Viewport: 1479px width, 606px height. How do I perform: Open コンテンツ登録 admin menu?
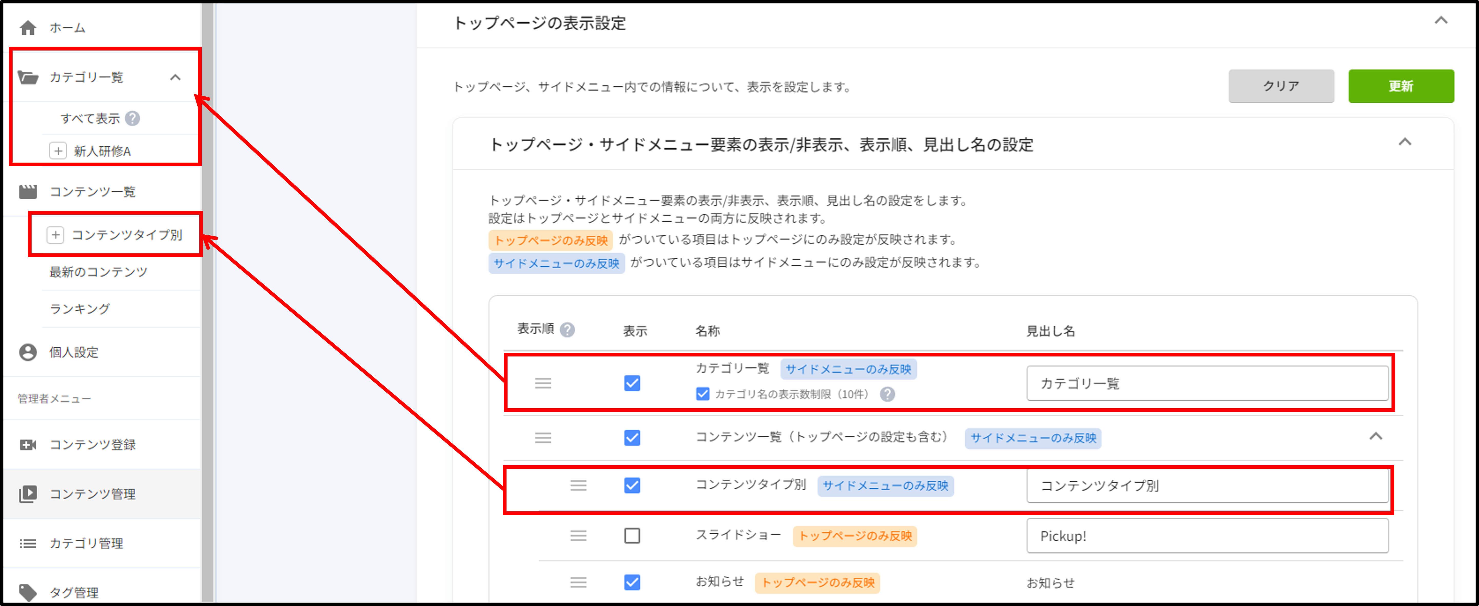(x=92, y=445)
